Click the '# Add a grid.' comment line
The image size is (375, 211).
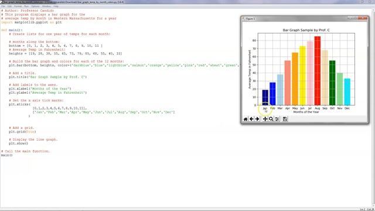(22, 128)
